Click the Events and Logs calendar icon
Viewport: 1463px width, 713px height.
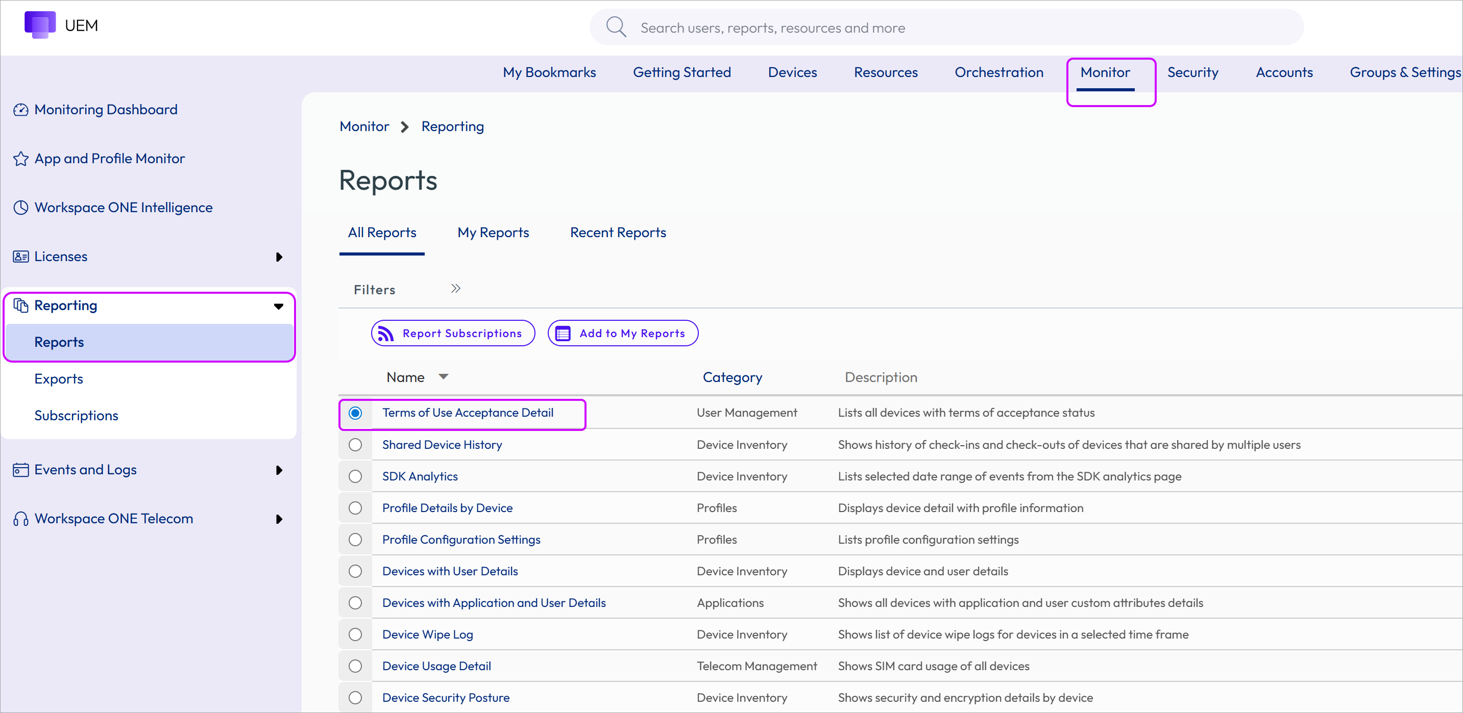tap(21, 470)
